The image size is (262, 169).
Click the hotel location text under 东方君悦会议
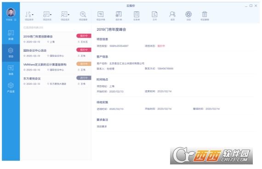[x=58, y=84]
